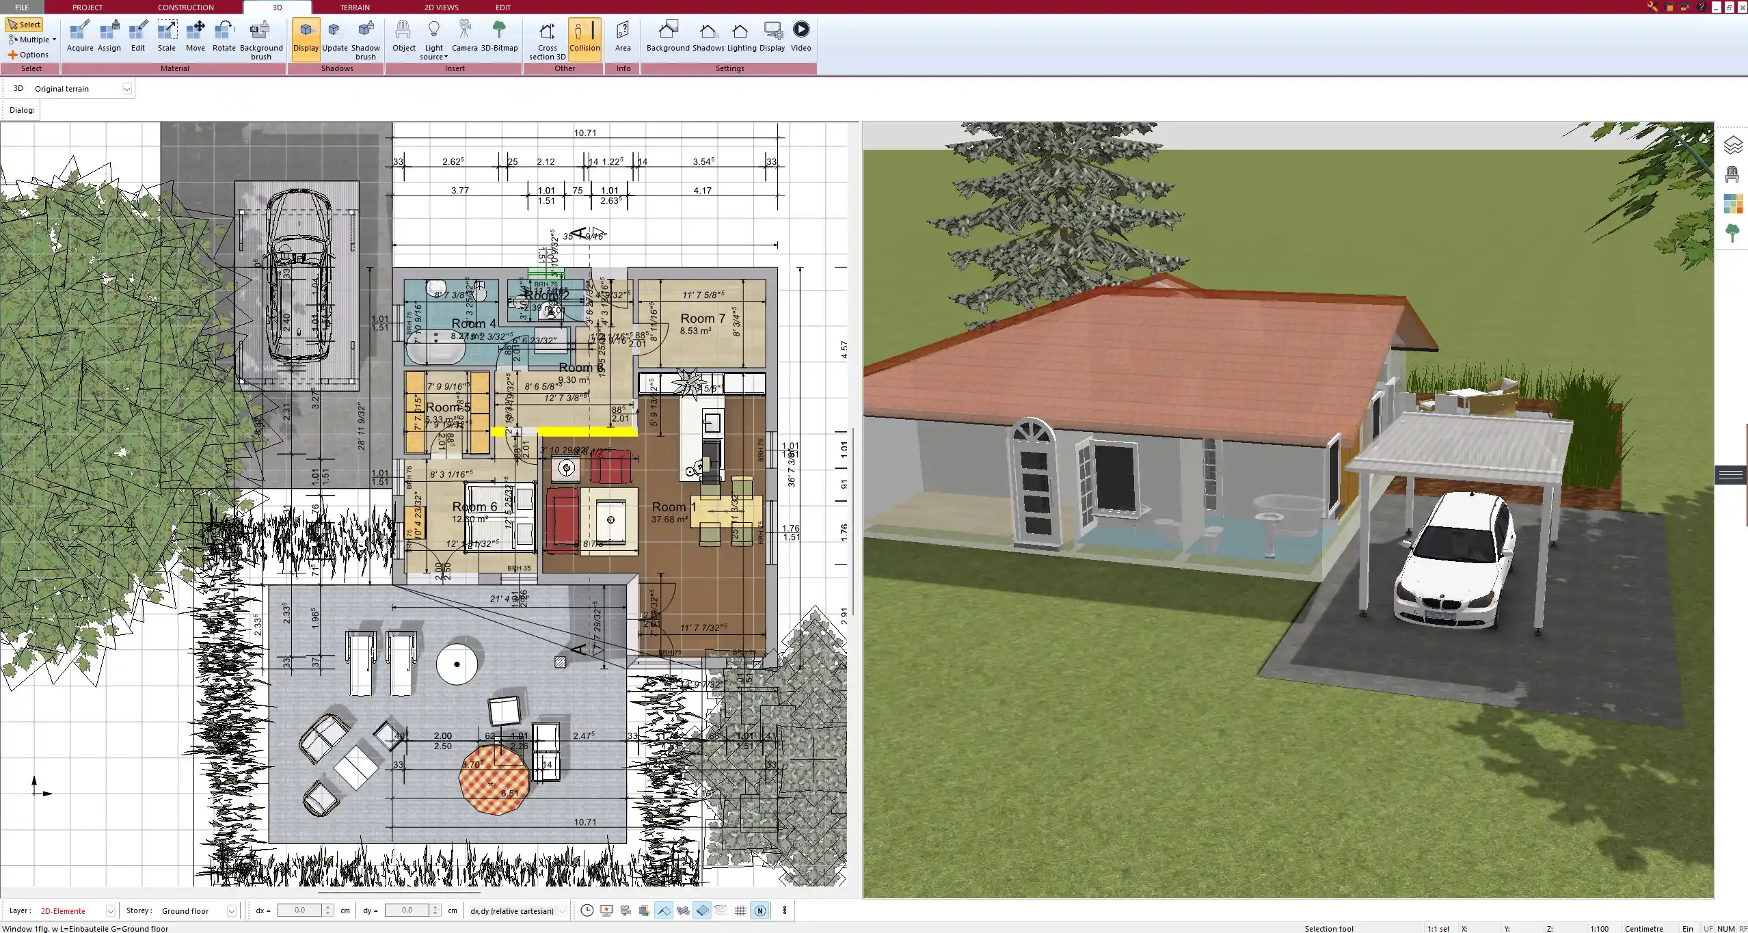
Task: Open the Original terrain dropdown
Action: pos(127,88)
